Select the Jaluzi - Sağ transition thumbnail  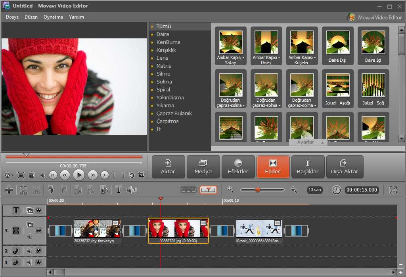[x=373, y=89]
